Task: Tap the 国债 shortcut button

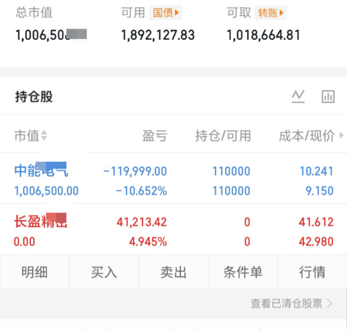Action: tap(165, 13)
